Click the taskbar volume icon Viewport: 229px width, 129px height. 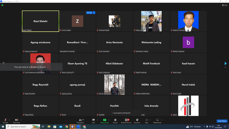pos(210,126)
